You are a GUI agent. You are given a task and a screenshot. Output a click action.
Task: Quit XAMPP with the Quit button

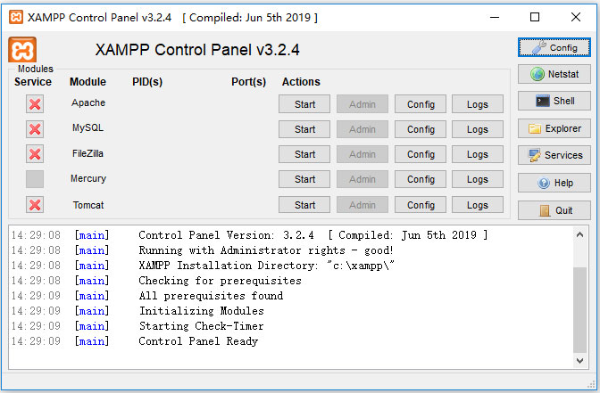click(554, 210)
